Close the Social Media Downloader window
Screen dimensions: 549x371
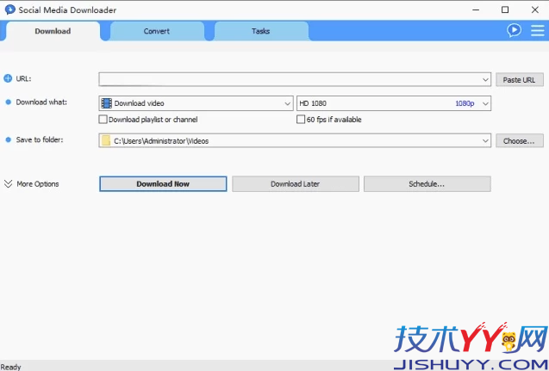[x=534, y=9]
